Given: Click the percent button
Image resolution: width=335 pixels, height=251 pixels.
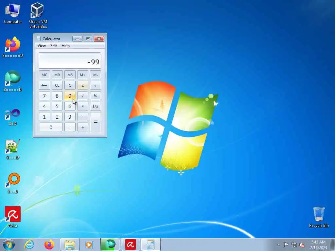Looking at the screenshot, I should pyautogui.click(x=95, y=96).
